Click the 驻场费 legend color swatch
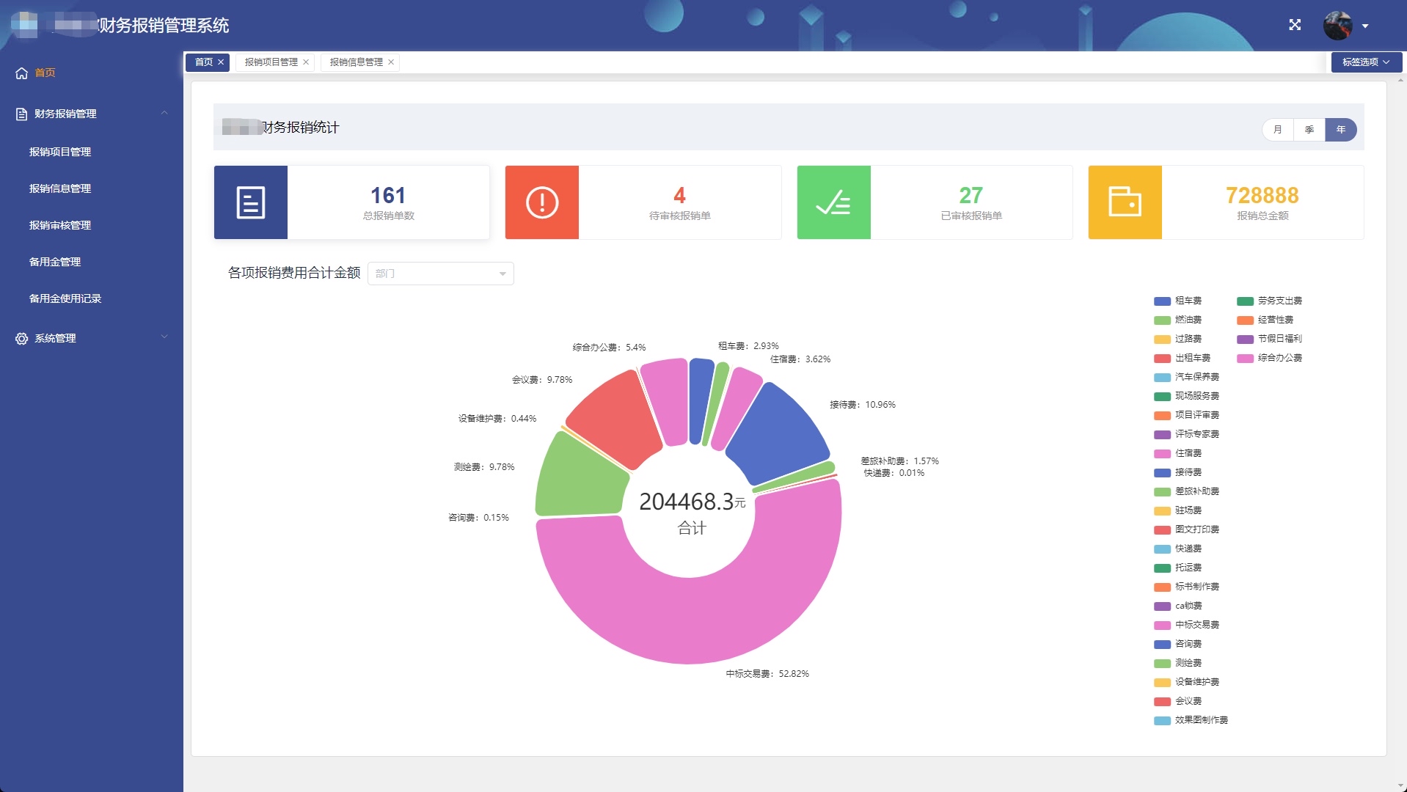 pyautogui.click(x=1162, y=510)
